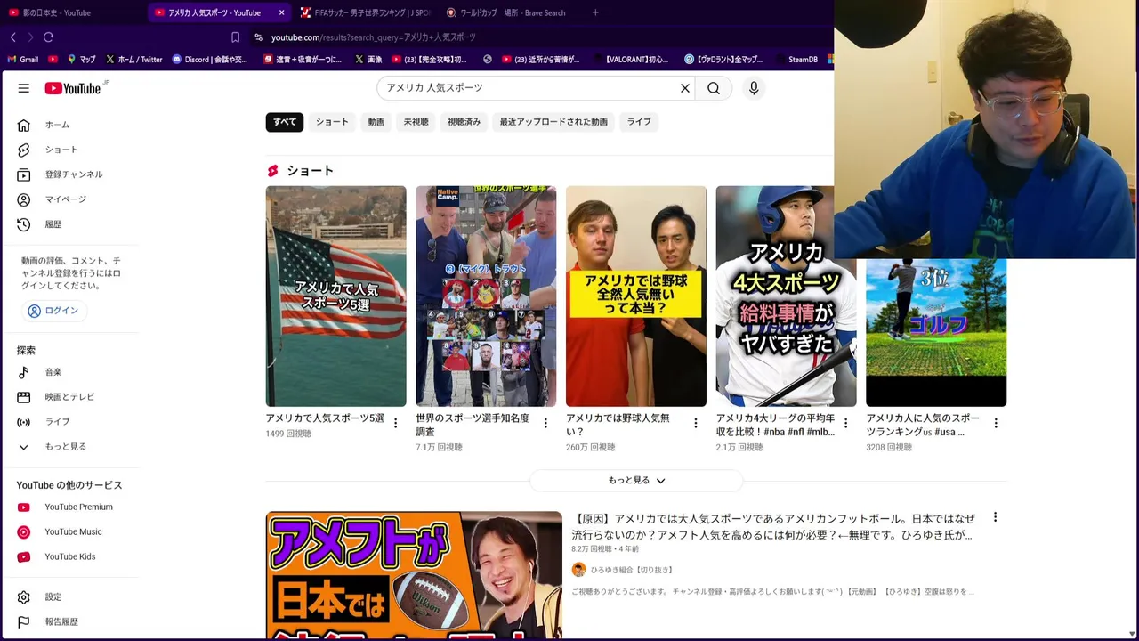This screenshot has width=1139, height=641.
Task: Select the ショート filter chip
Action: click(x=332, y=122)
